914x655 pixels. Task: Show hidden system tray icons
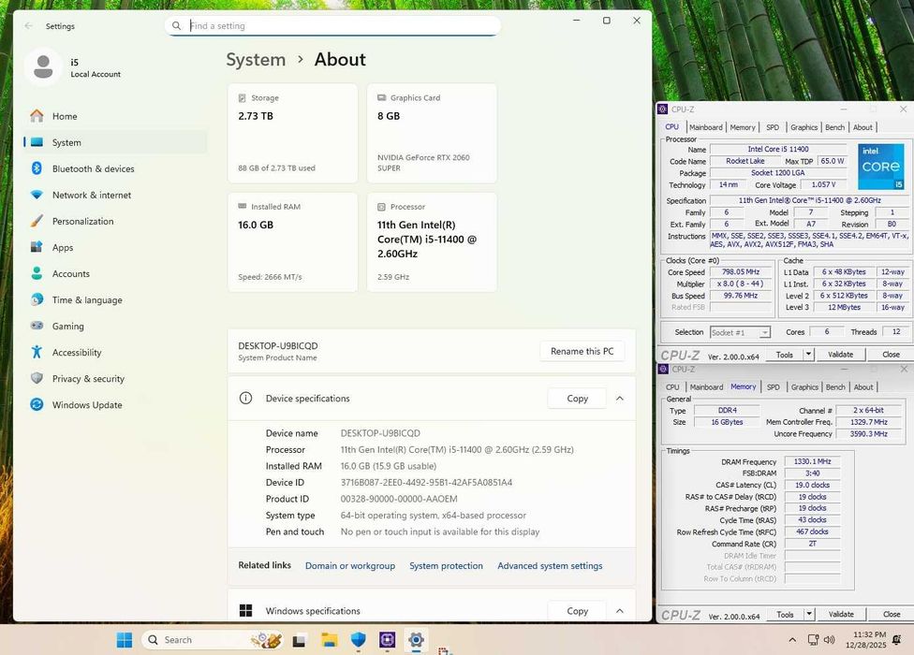(792, 640)
